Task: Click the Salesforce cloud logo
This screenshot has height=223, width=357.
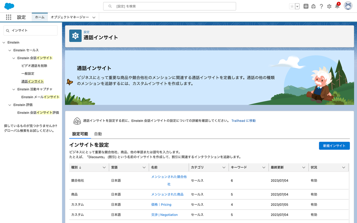Action: [x=9, y=6]
